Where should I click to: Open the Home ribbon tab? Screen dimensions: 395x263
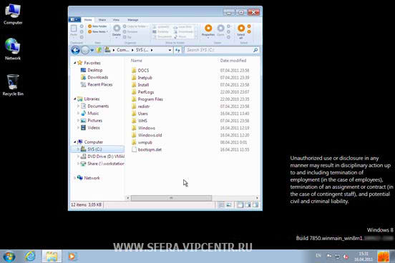tap(88, 19)
